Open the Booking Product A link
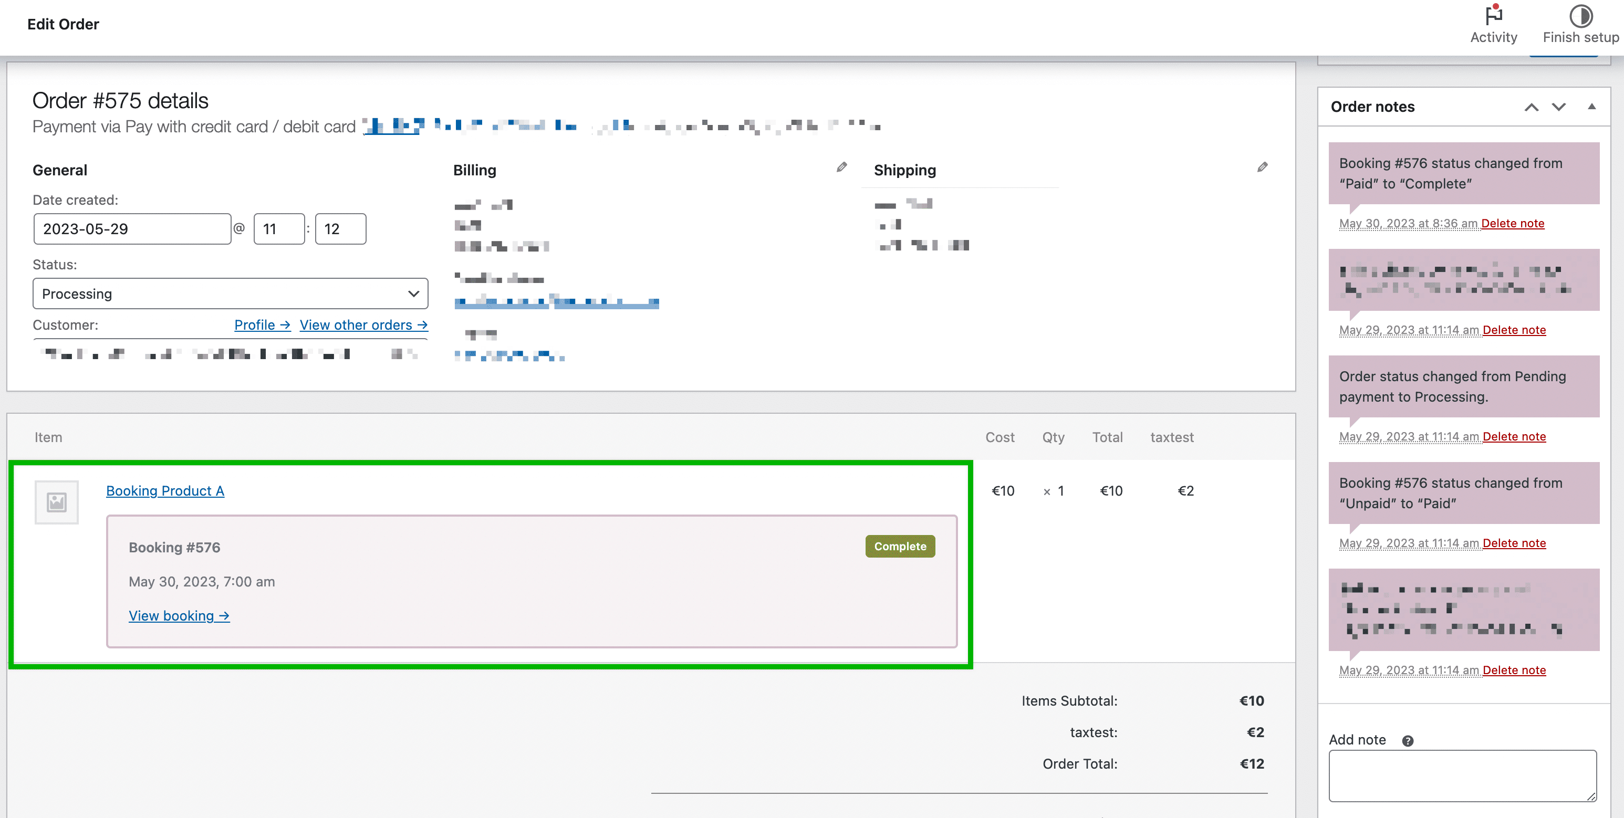This screenshot has width=1624, height=818. [164, 491]
